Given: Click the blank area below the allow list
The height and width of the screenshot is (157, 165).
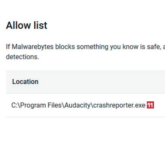Looking at the screenshot, I should point(85,137).
